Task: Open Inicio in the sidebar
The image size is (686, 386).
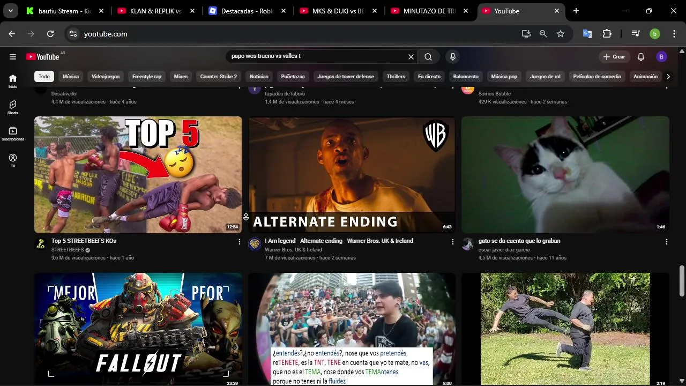Action: click(x=13, y=81)
